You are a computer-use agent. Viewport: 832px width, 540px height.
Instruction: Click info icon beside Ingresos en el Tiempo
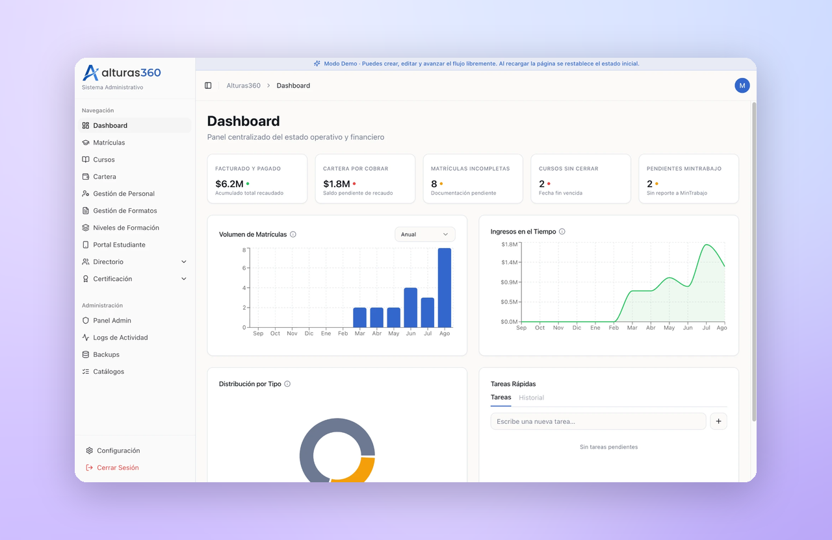(562, 232)
